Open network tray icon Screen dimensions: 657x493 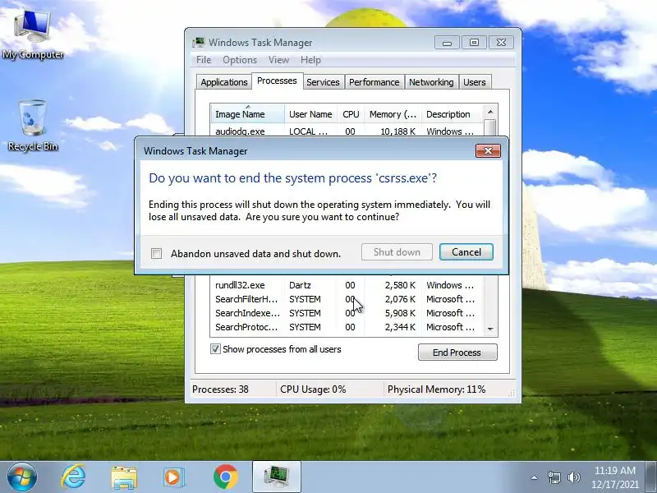click(x=554, y=477)
